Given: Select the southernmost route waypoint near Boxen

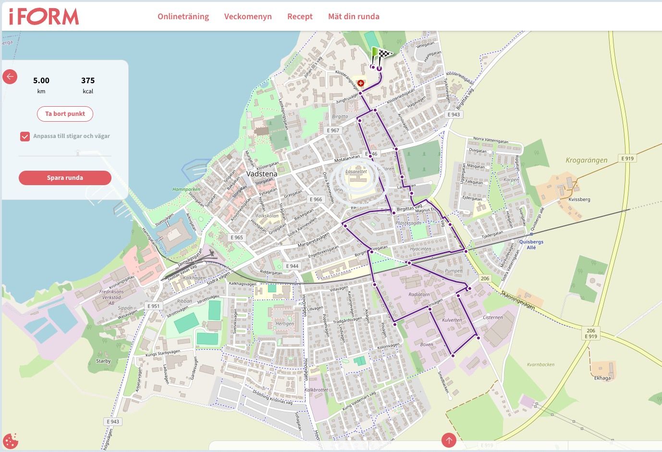Looking at the screenshot, I should pos(453,356).
